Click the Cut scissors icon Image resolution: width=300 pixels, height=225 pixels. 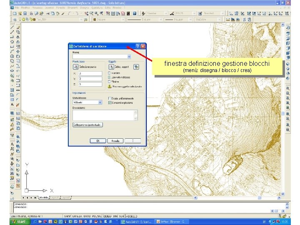point(47,13)
